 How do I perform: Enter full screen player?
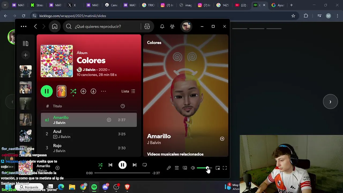click(225, 168)
